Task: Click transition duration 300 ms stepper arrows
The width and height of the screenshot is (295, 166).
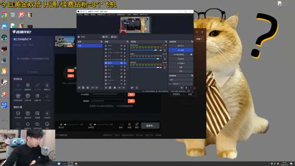Action: tap(191, 84)
